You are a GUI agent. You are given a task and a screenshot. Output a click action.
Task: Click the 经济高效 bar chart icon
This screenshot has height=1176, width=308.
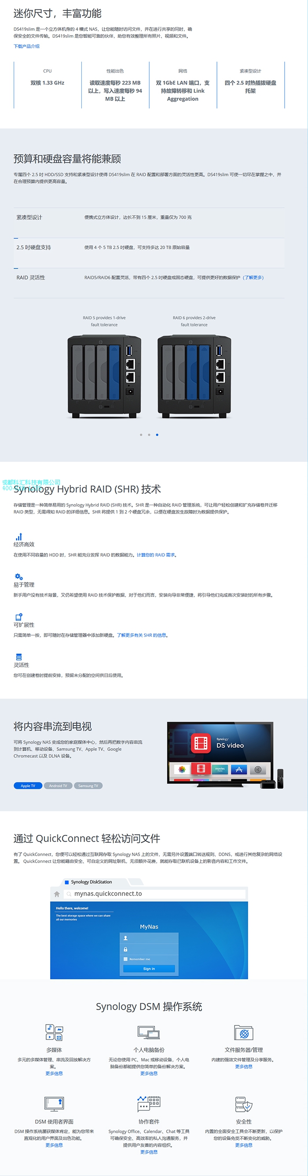pos(19,537)
